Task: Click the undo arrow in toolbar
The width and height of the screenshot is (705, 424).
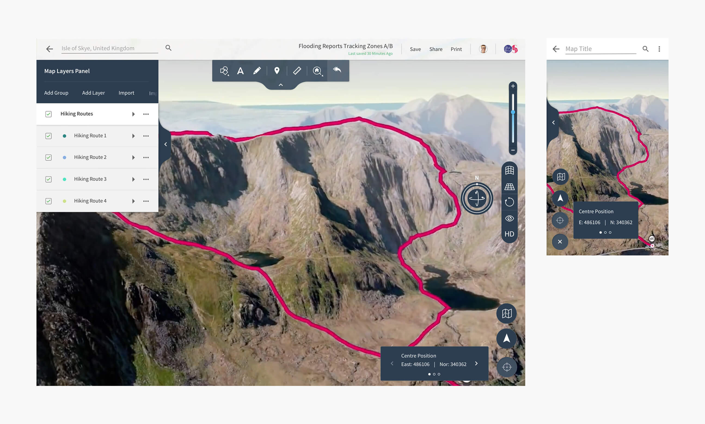Action: (x=337, y=70)
